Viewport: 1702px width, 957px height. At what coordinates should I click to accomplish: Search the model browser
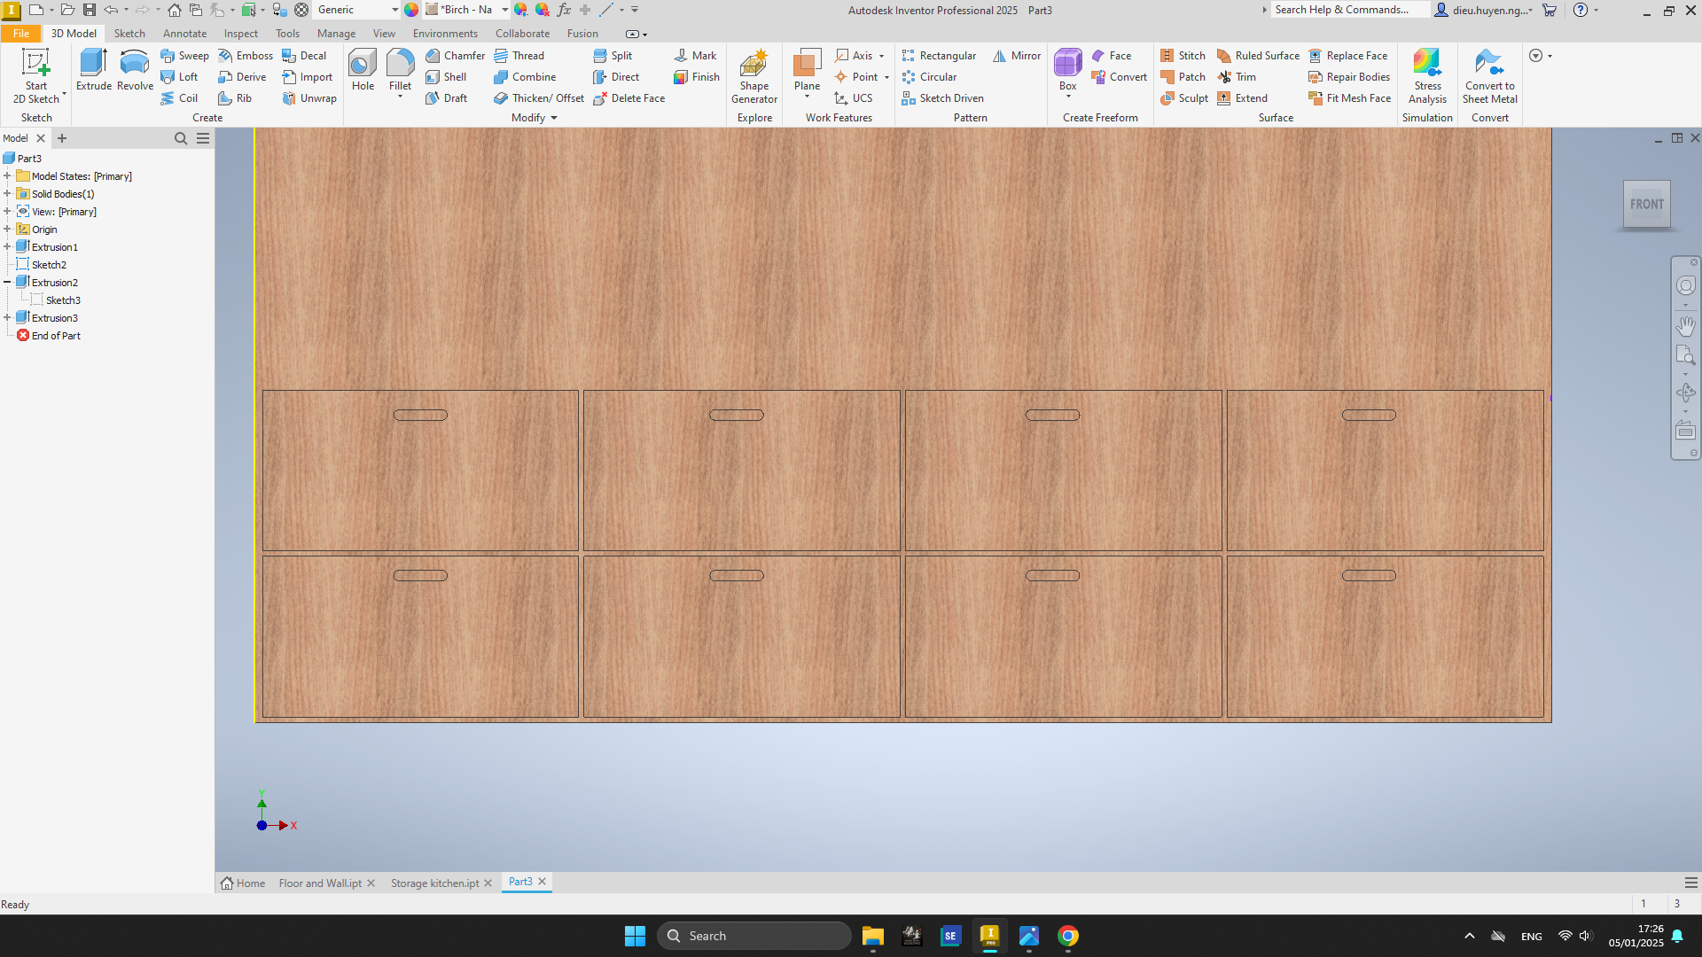click(x=181, y=138)
